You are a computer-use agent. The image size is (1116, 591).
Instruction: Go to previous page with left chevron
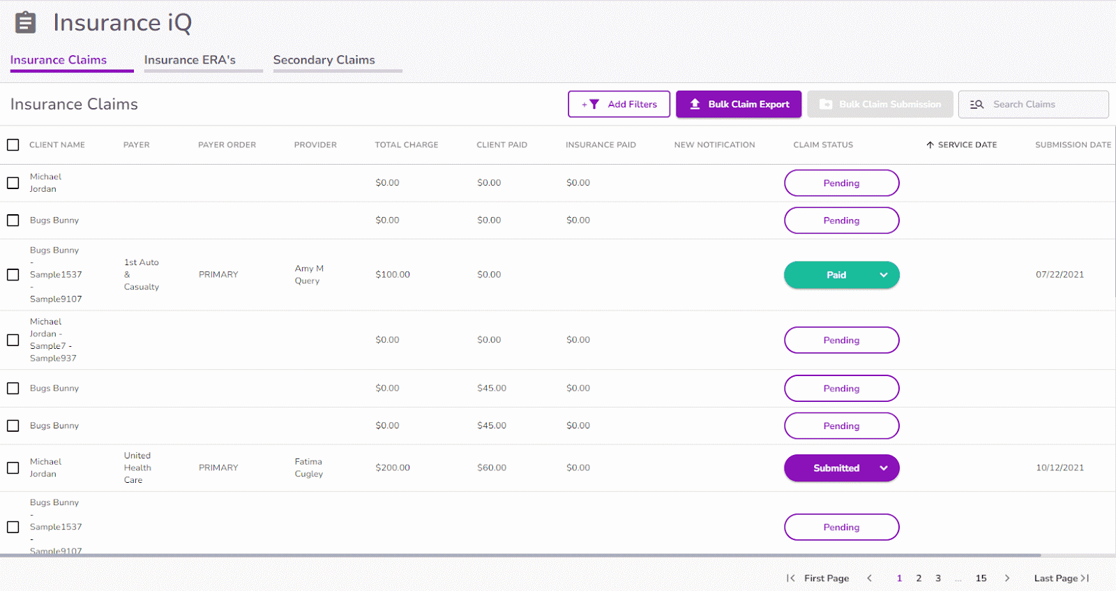(869, 578)
